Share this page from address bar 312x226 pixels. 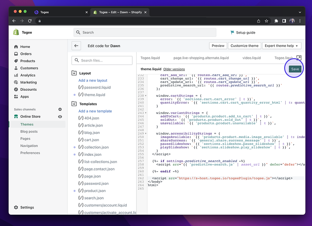pos(259,21)
